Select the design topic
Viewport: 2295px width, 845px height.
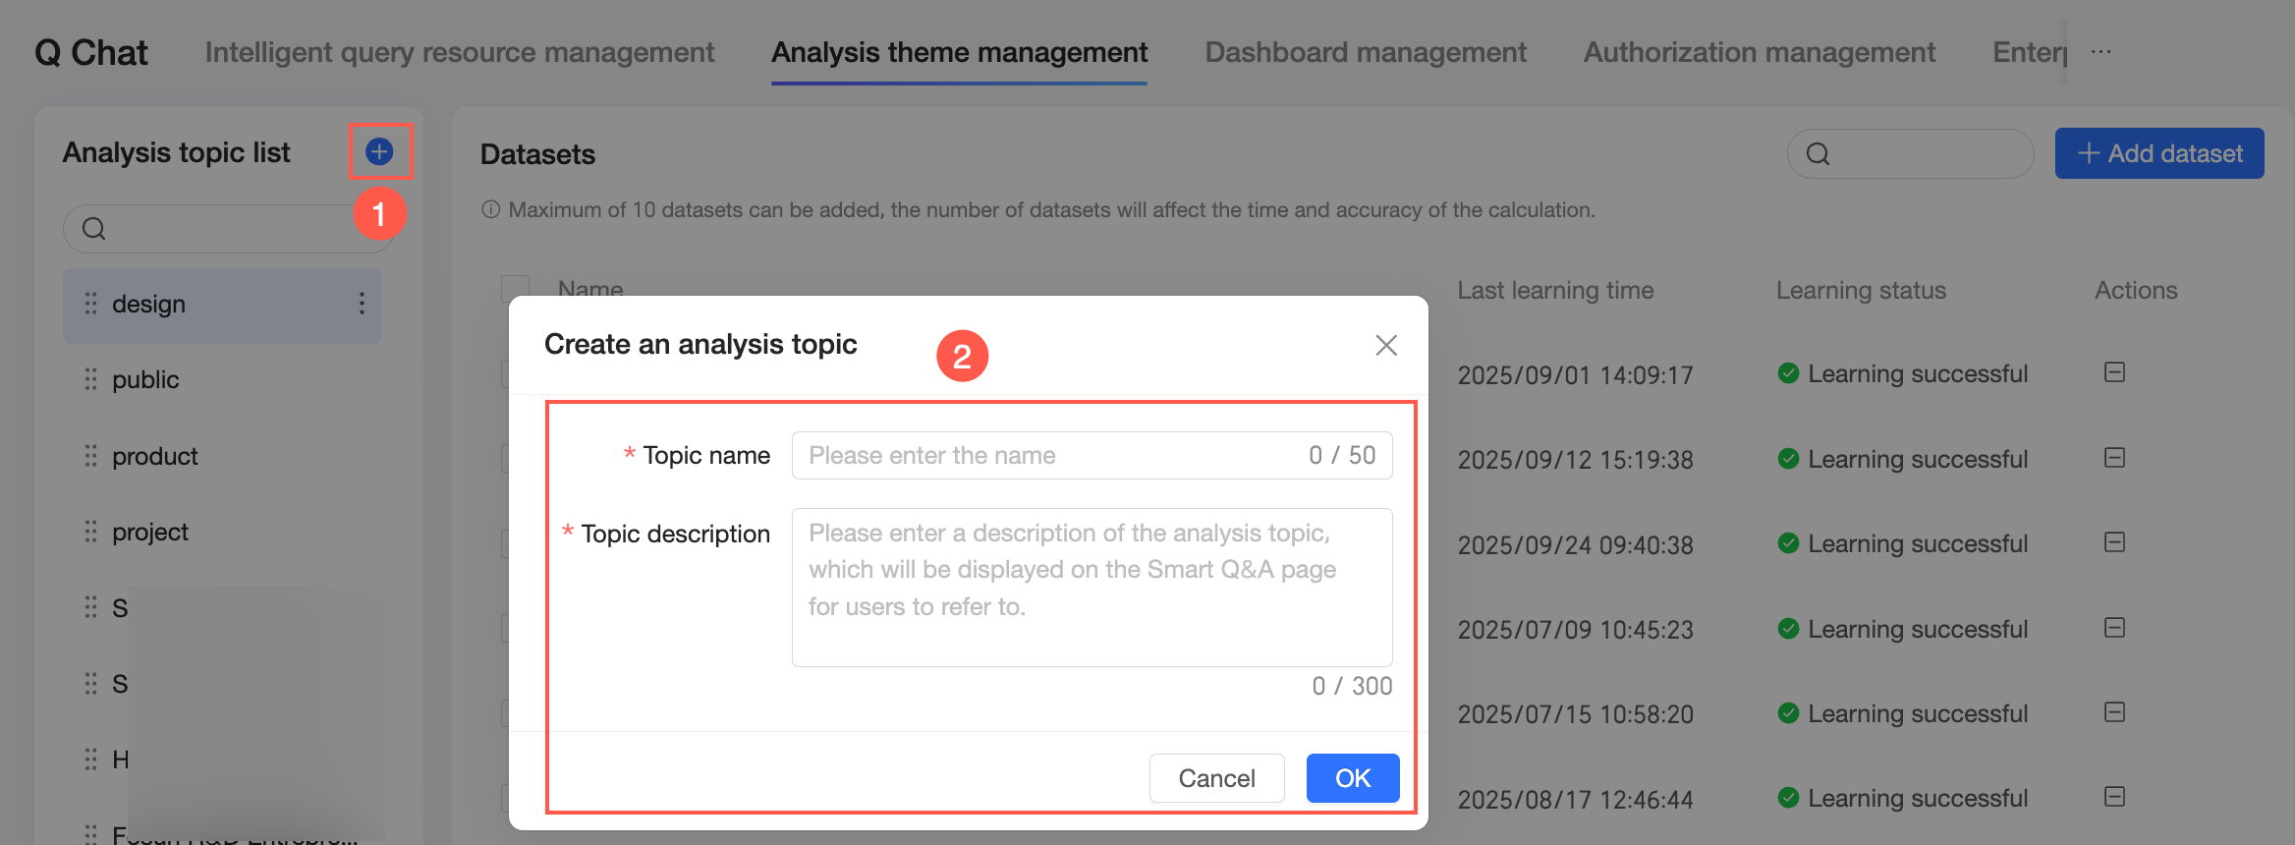[222, 305]
